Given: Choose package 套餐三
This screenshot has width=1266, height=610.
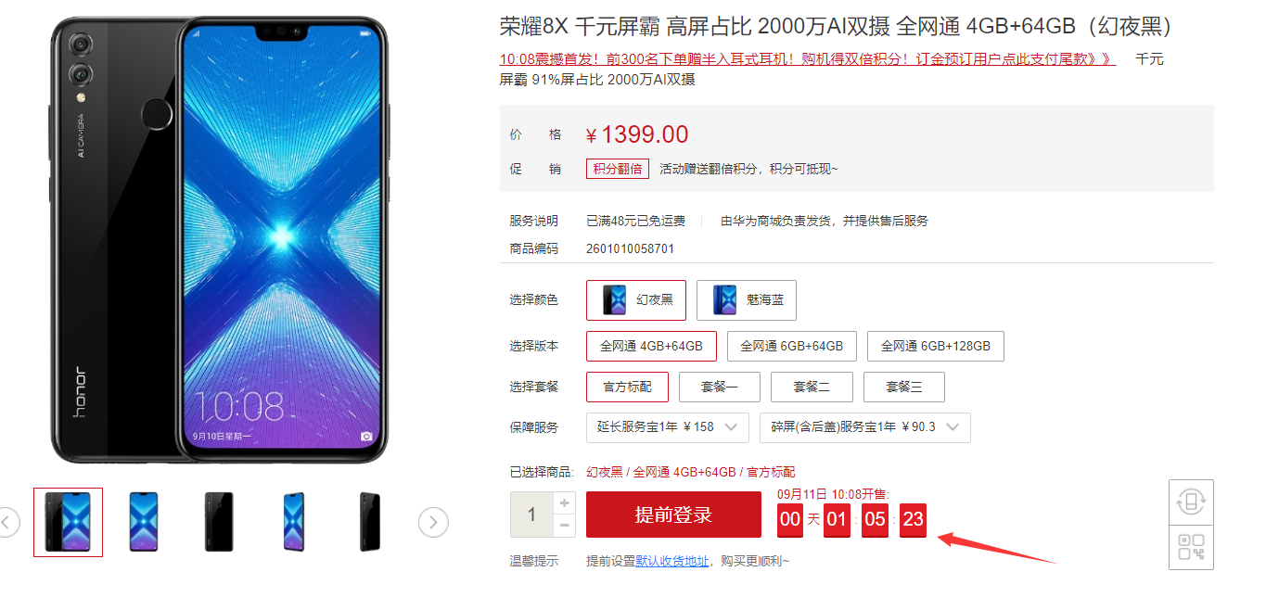Looking at the screenshot, I should [x=904, y=387].
